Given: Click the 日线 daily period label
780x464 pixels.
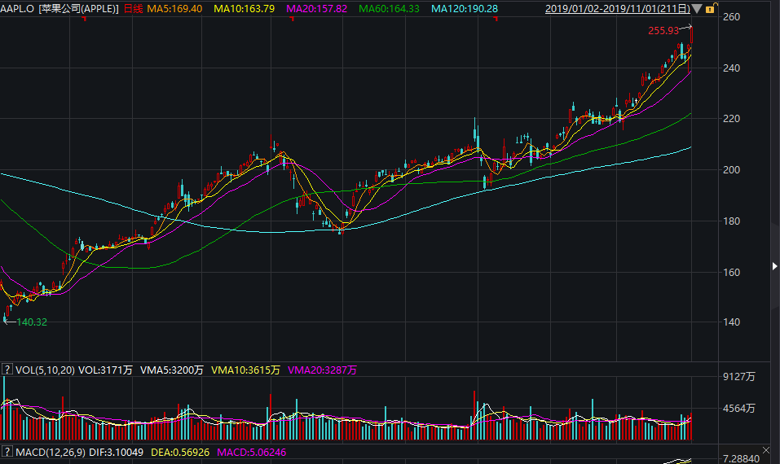Looking at the screenshot, I should tap(133, 9).
